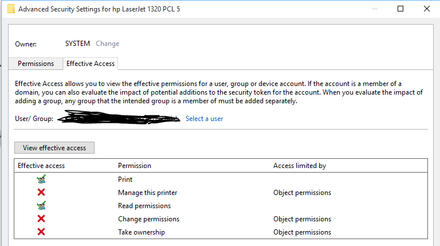Click the Permission column header
The width and height of the screenshot is (440, 246).
point(135,166)
